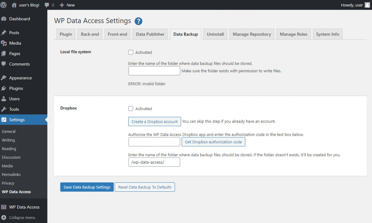
Task: Open Permalinks settings submenu link
Action: coord(11,175)
